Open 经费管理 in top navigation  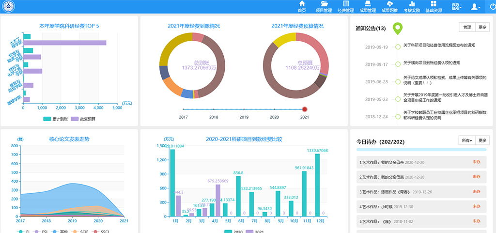(x=345, y=6)
